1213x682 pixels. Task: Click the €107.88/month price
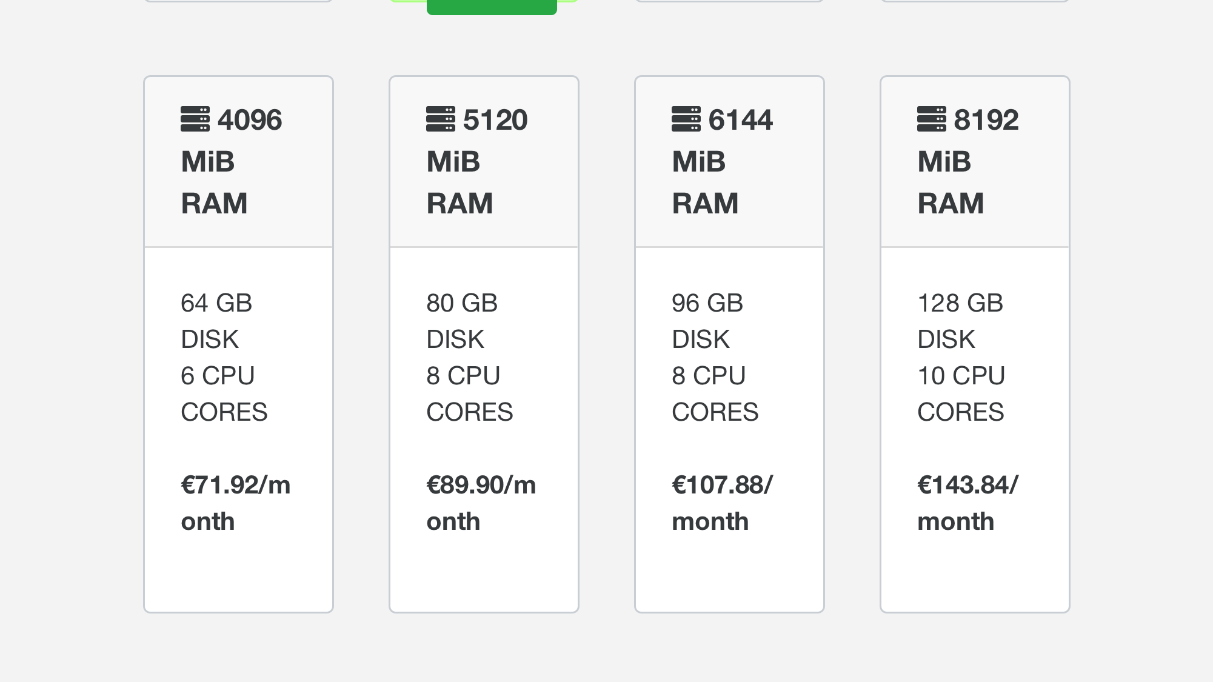(722, 503)
